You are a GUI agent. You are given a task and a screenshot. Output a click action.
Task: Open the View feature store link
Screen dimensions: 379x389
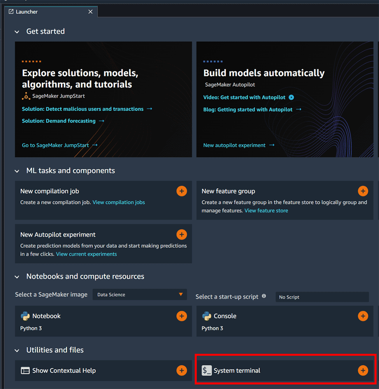(266, 210)
